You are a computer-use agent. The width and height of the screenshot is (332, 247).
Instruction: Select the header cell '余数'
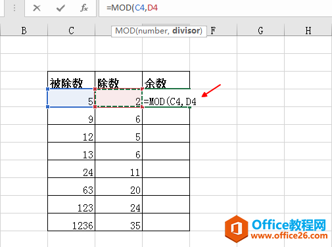coord(166,80)
